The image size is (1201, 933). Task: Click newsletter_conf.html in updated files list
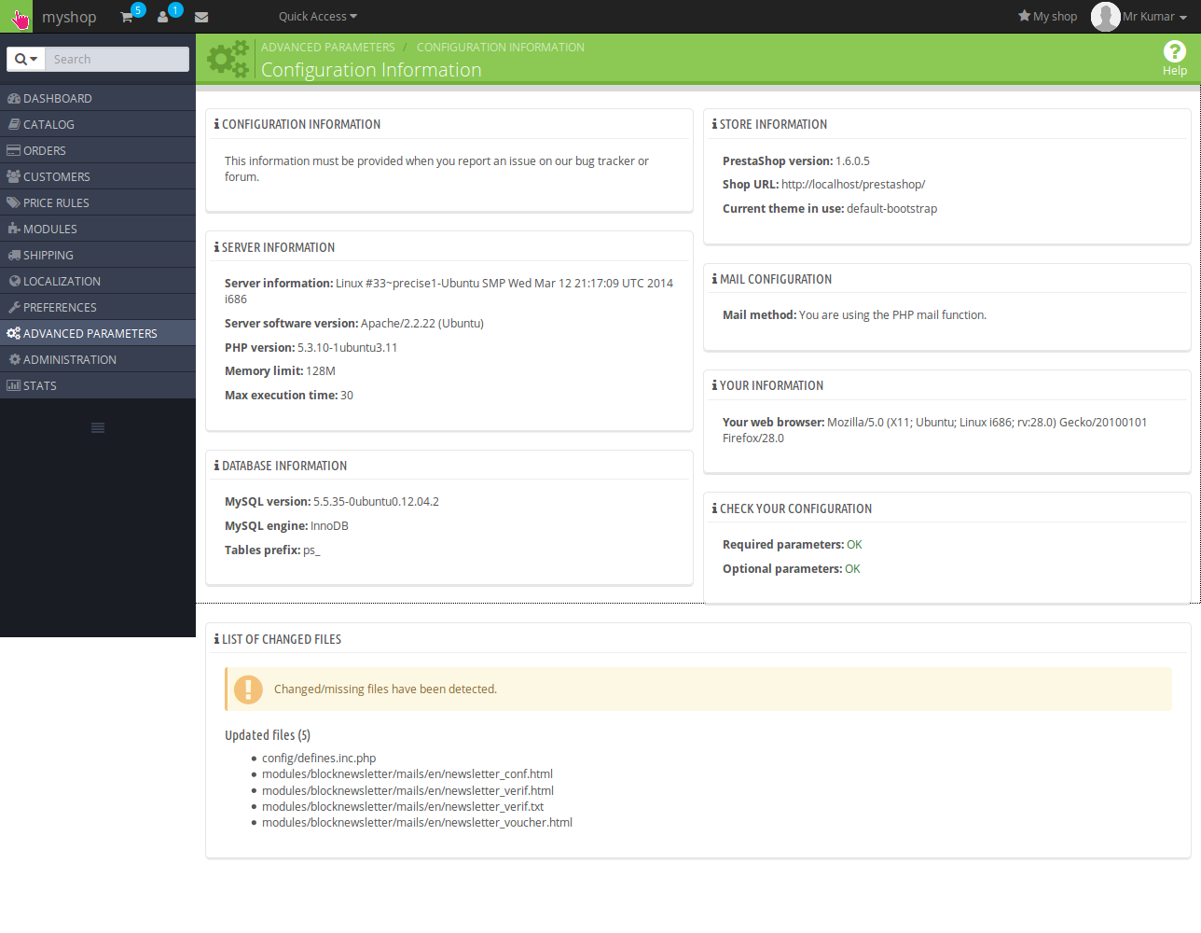407,774
